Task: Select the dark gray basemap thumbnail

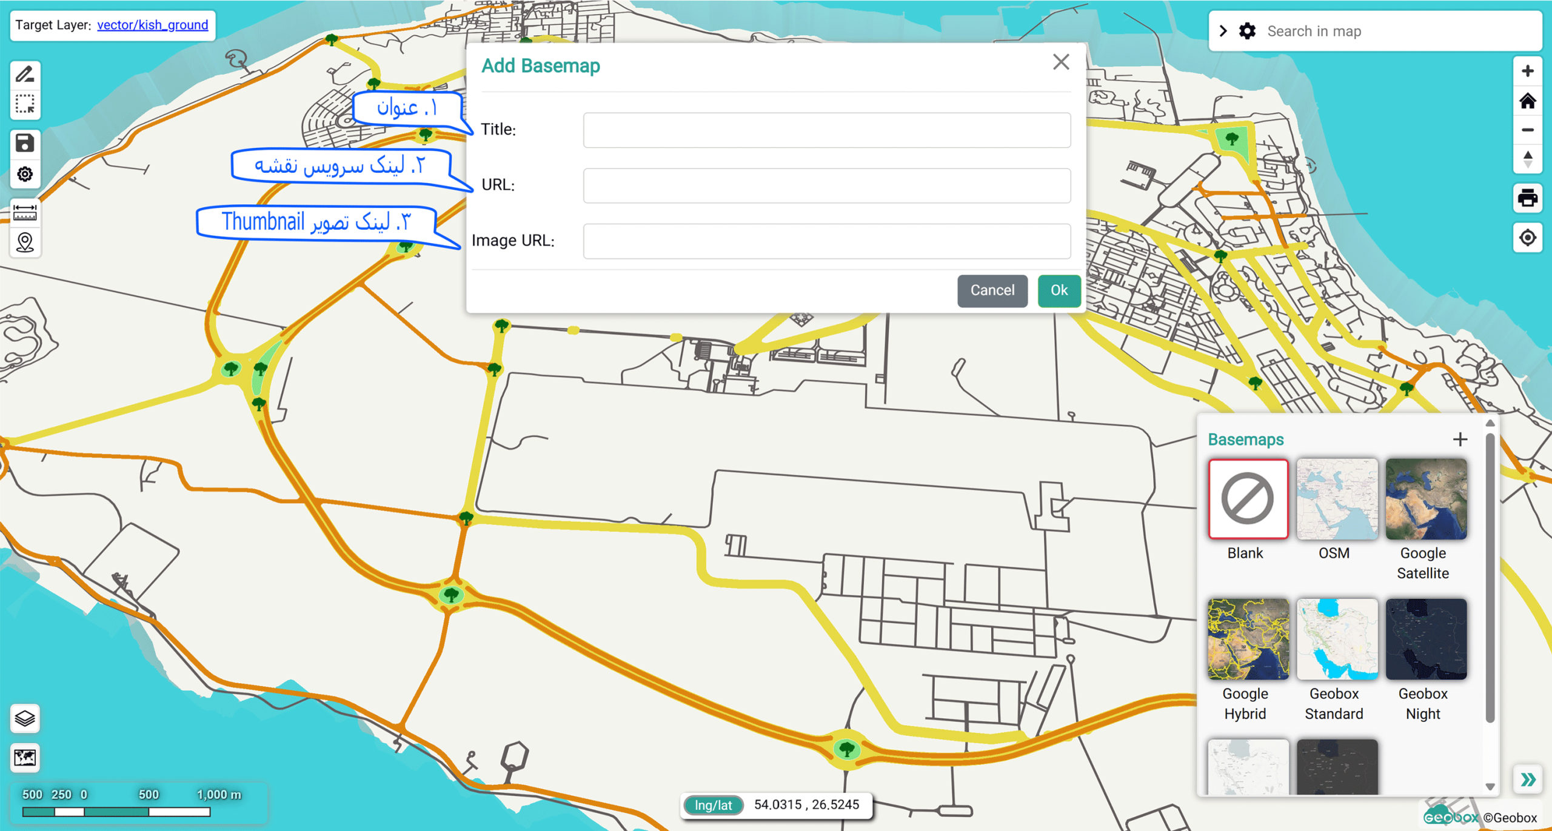Action: (x=1337, y=766)
